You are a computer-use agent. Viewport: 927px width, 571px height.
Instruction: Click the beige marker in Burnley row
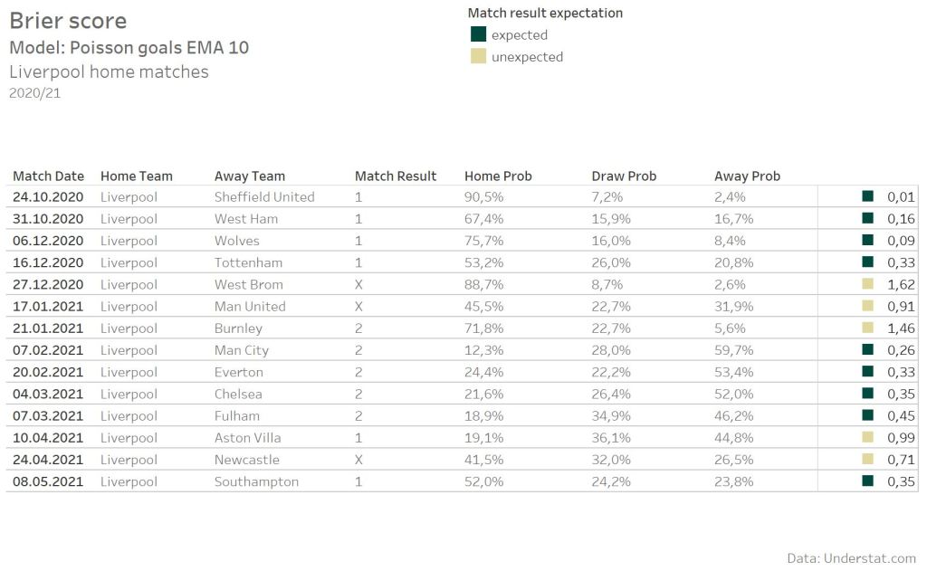(x=867, y=328)
